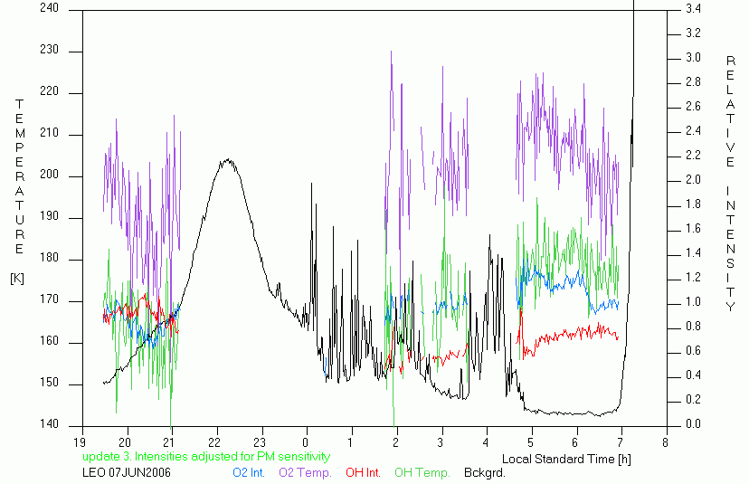Screen dimensions: 749x484
Task: Click the hour 5 time axis label
Action: [531, 442]
